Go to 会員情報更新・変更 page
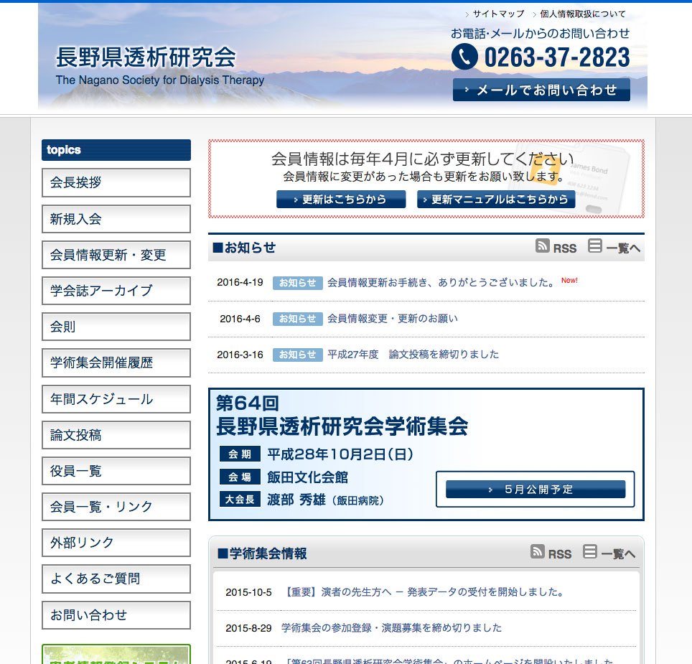Image resolution: width=692 pixels, height=664 pixels. pyautogui.click(x=116, y=255)
